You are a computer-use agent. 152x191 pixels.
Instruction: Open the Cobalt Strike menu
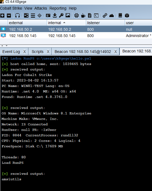pos(11,8)
